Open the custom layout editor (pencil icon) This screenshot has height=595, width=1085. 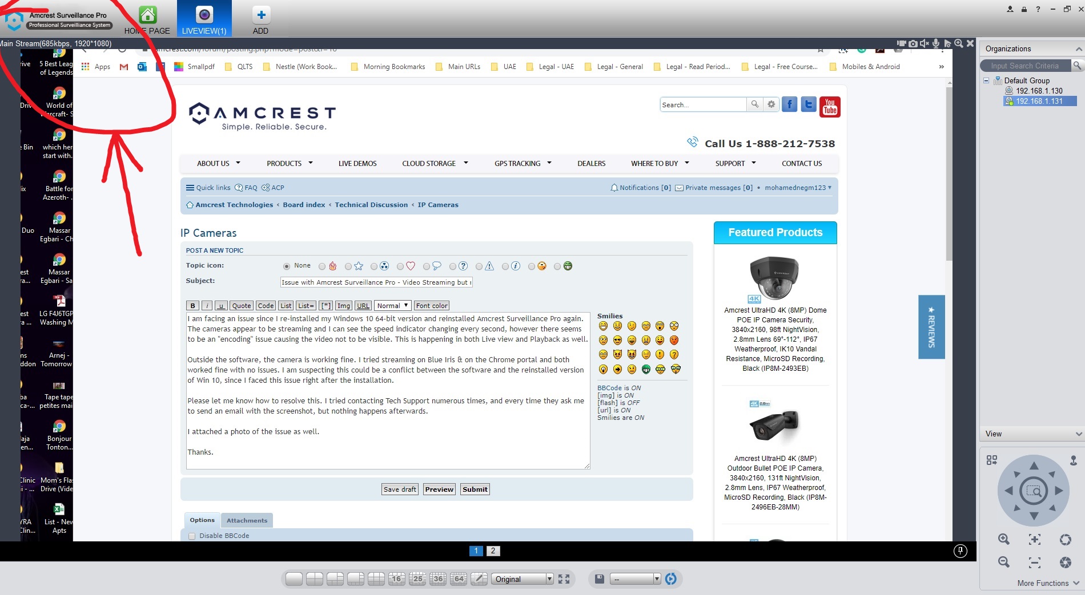tap(479, 579)
